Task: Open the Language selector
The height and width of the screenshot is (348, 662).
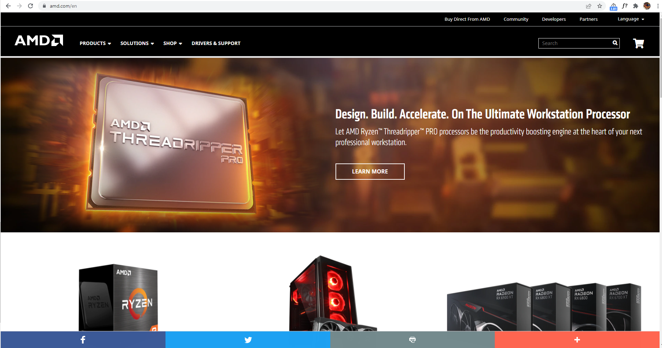Action: 630,19
